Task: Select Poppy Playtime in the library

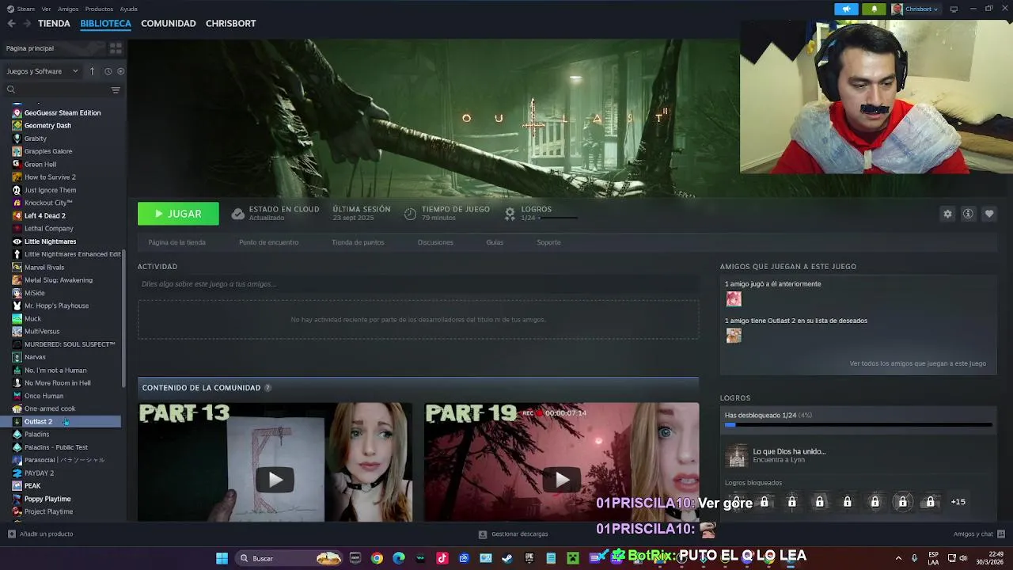Action: 47,499
